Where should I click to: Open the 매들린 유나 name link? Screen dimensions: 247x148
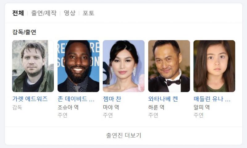212,99
